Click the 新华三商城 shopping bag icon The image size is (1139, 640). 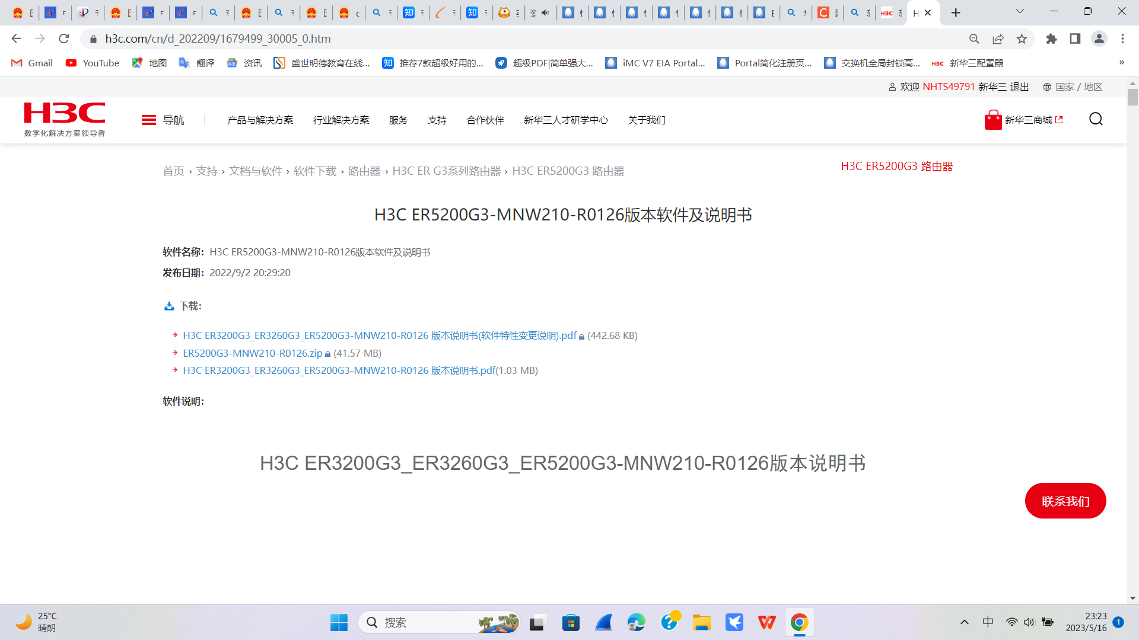coord(992,120)
